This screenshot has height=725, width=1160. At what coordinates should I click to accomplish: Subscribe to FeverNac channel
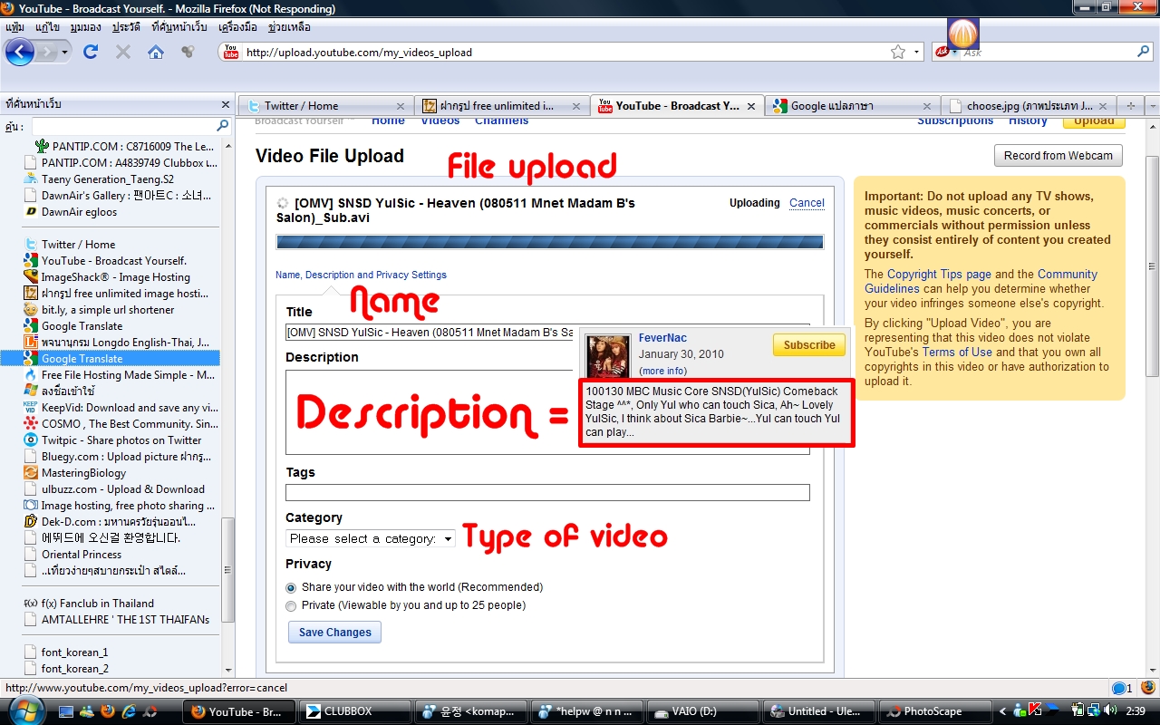point(809,345)
